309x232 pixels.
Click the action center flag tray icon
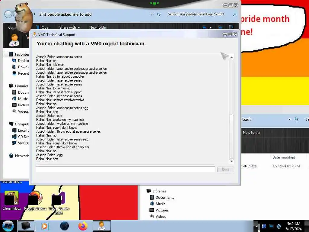pyautogui.click(x=264, y=226)
